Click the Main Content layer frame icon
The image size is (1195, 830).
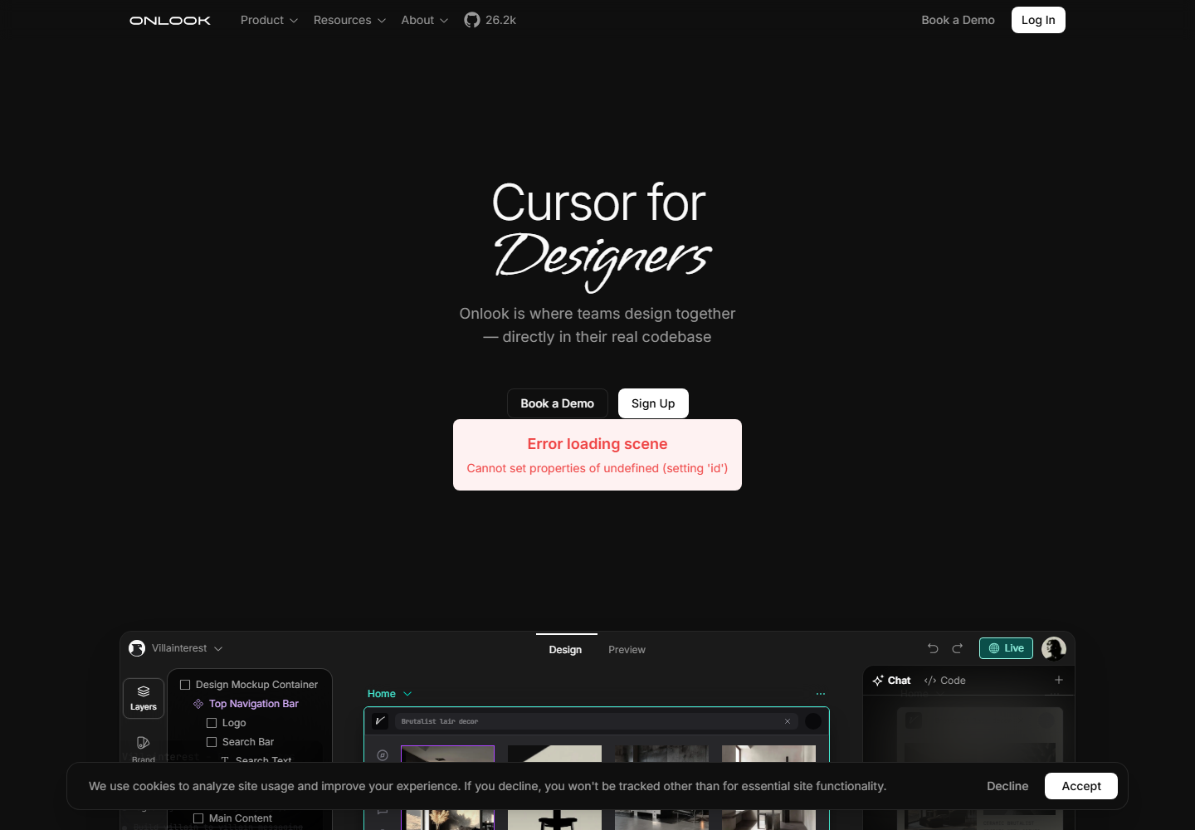pyautogui.click(x=198, y=818)
